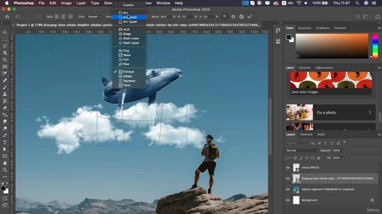Select the Eraser tool
The height and width of the screenshot is (214, 382).
pyautogui.click(x=5, y=108)
